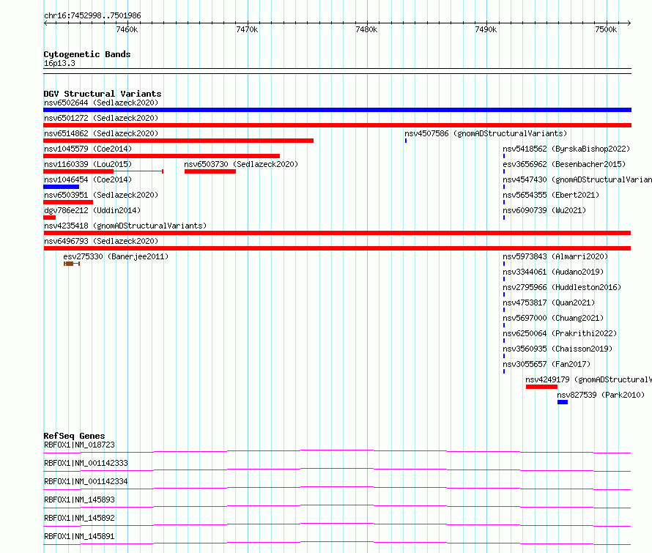Image resolution: width=652 pixels, height=553 pixels.
Task: Select the blue nsv6502644 variant bar
Action: [x=337, y=110]
